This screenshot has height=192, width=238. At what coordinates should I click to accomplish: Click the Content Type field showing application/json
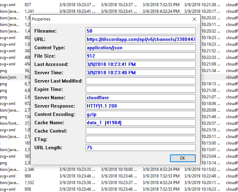(140, 47)
